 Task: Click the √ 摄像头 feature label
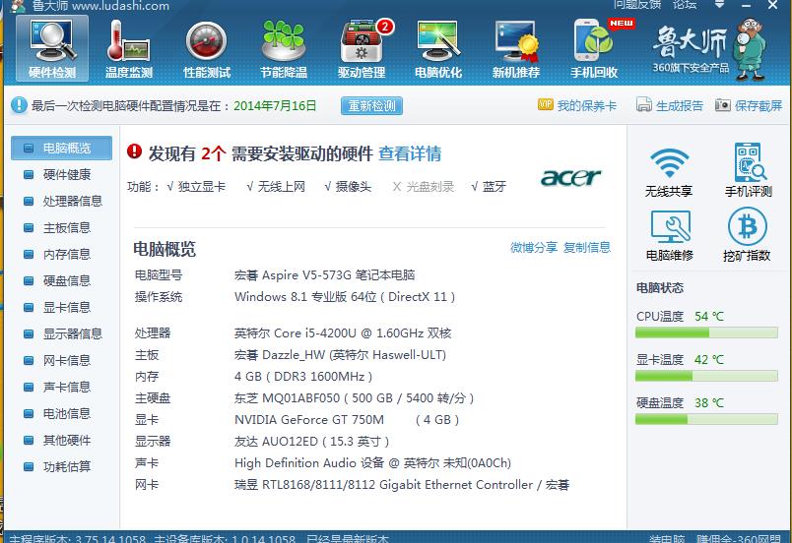348,187
